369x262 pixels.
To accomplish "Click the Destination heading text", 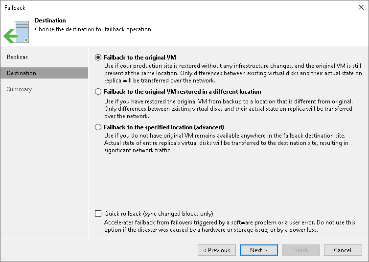I will (x=50, y=21).
